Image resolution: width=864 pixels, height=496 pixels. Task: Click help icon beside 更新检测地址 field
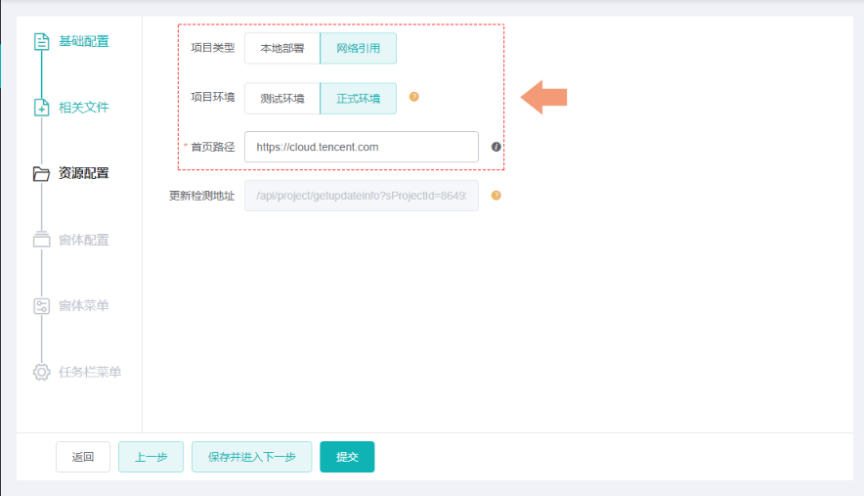pyautogui.click(x=496, y=196)
